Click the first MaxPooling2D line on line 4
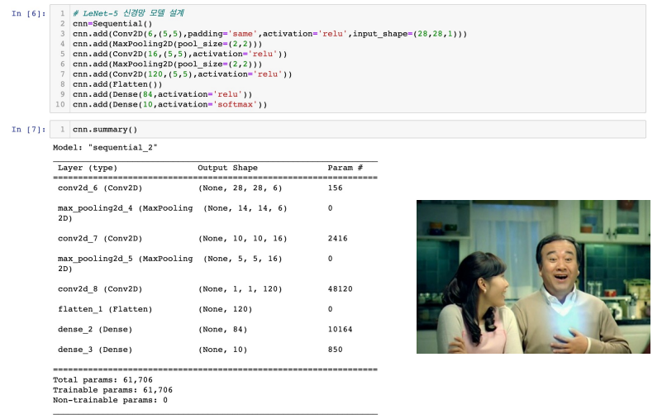Screen dimensions: 667x419 tap(167, 44)
